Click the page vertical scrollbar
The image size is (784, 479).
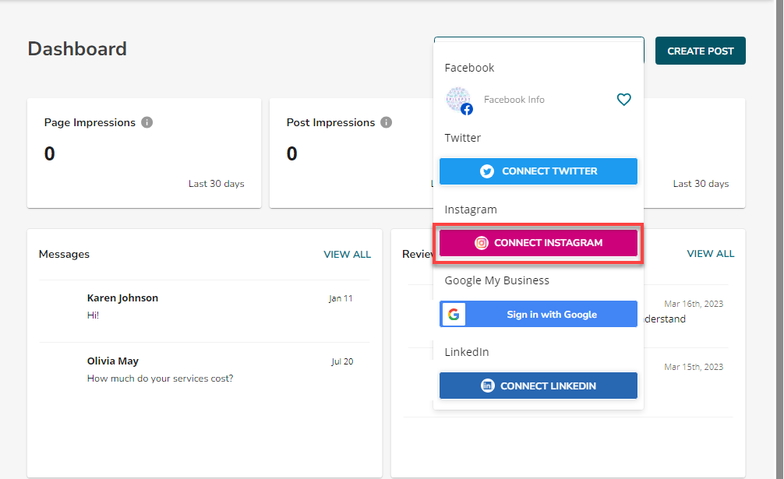(x=779, y=240)
